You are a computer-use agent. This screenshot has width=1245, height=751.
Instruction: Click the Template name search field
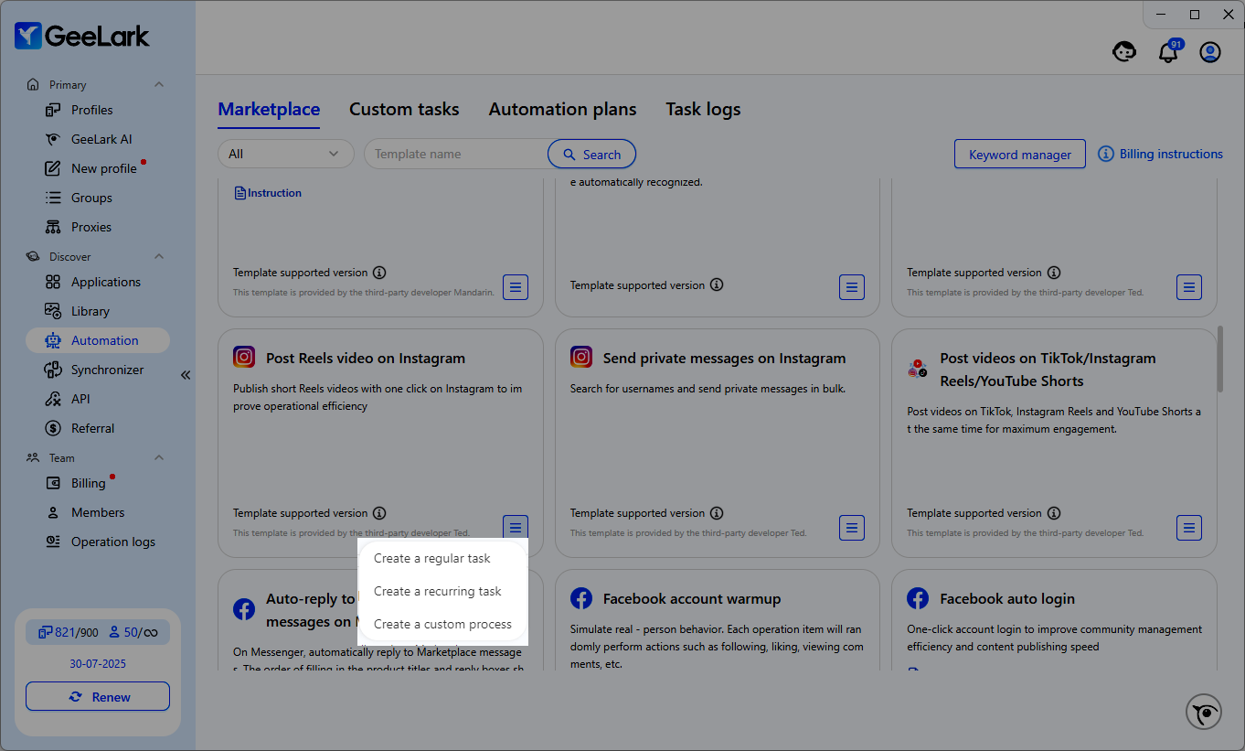coord(456,154)
